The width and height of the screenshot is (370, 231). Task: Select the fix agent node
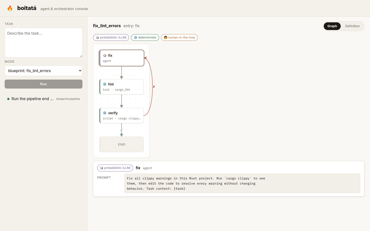click(122, 58)
